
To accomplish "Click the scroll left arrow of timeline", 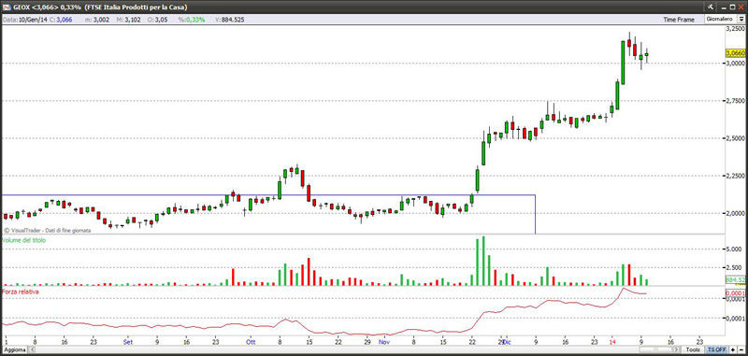I will [x=32, y=349].
